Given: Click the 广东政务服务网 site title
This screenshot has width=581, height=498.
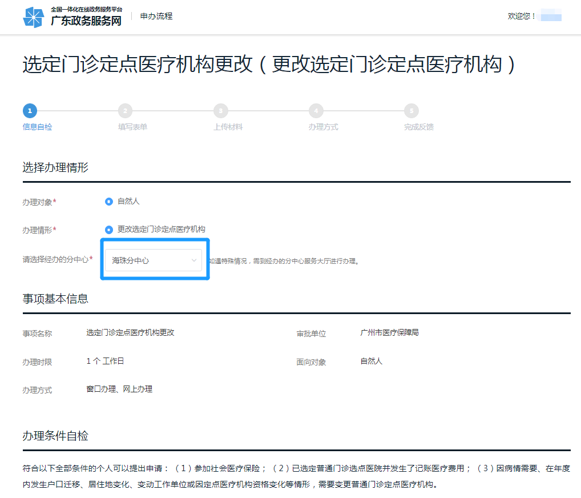Looking at the screenshot, I should (x=86, y=21).
